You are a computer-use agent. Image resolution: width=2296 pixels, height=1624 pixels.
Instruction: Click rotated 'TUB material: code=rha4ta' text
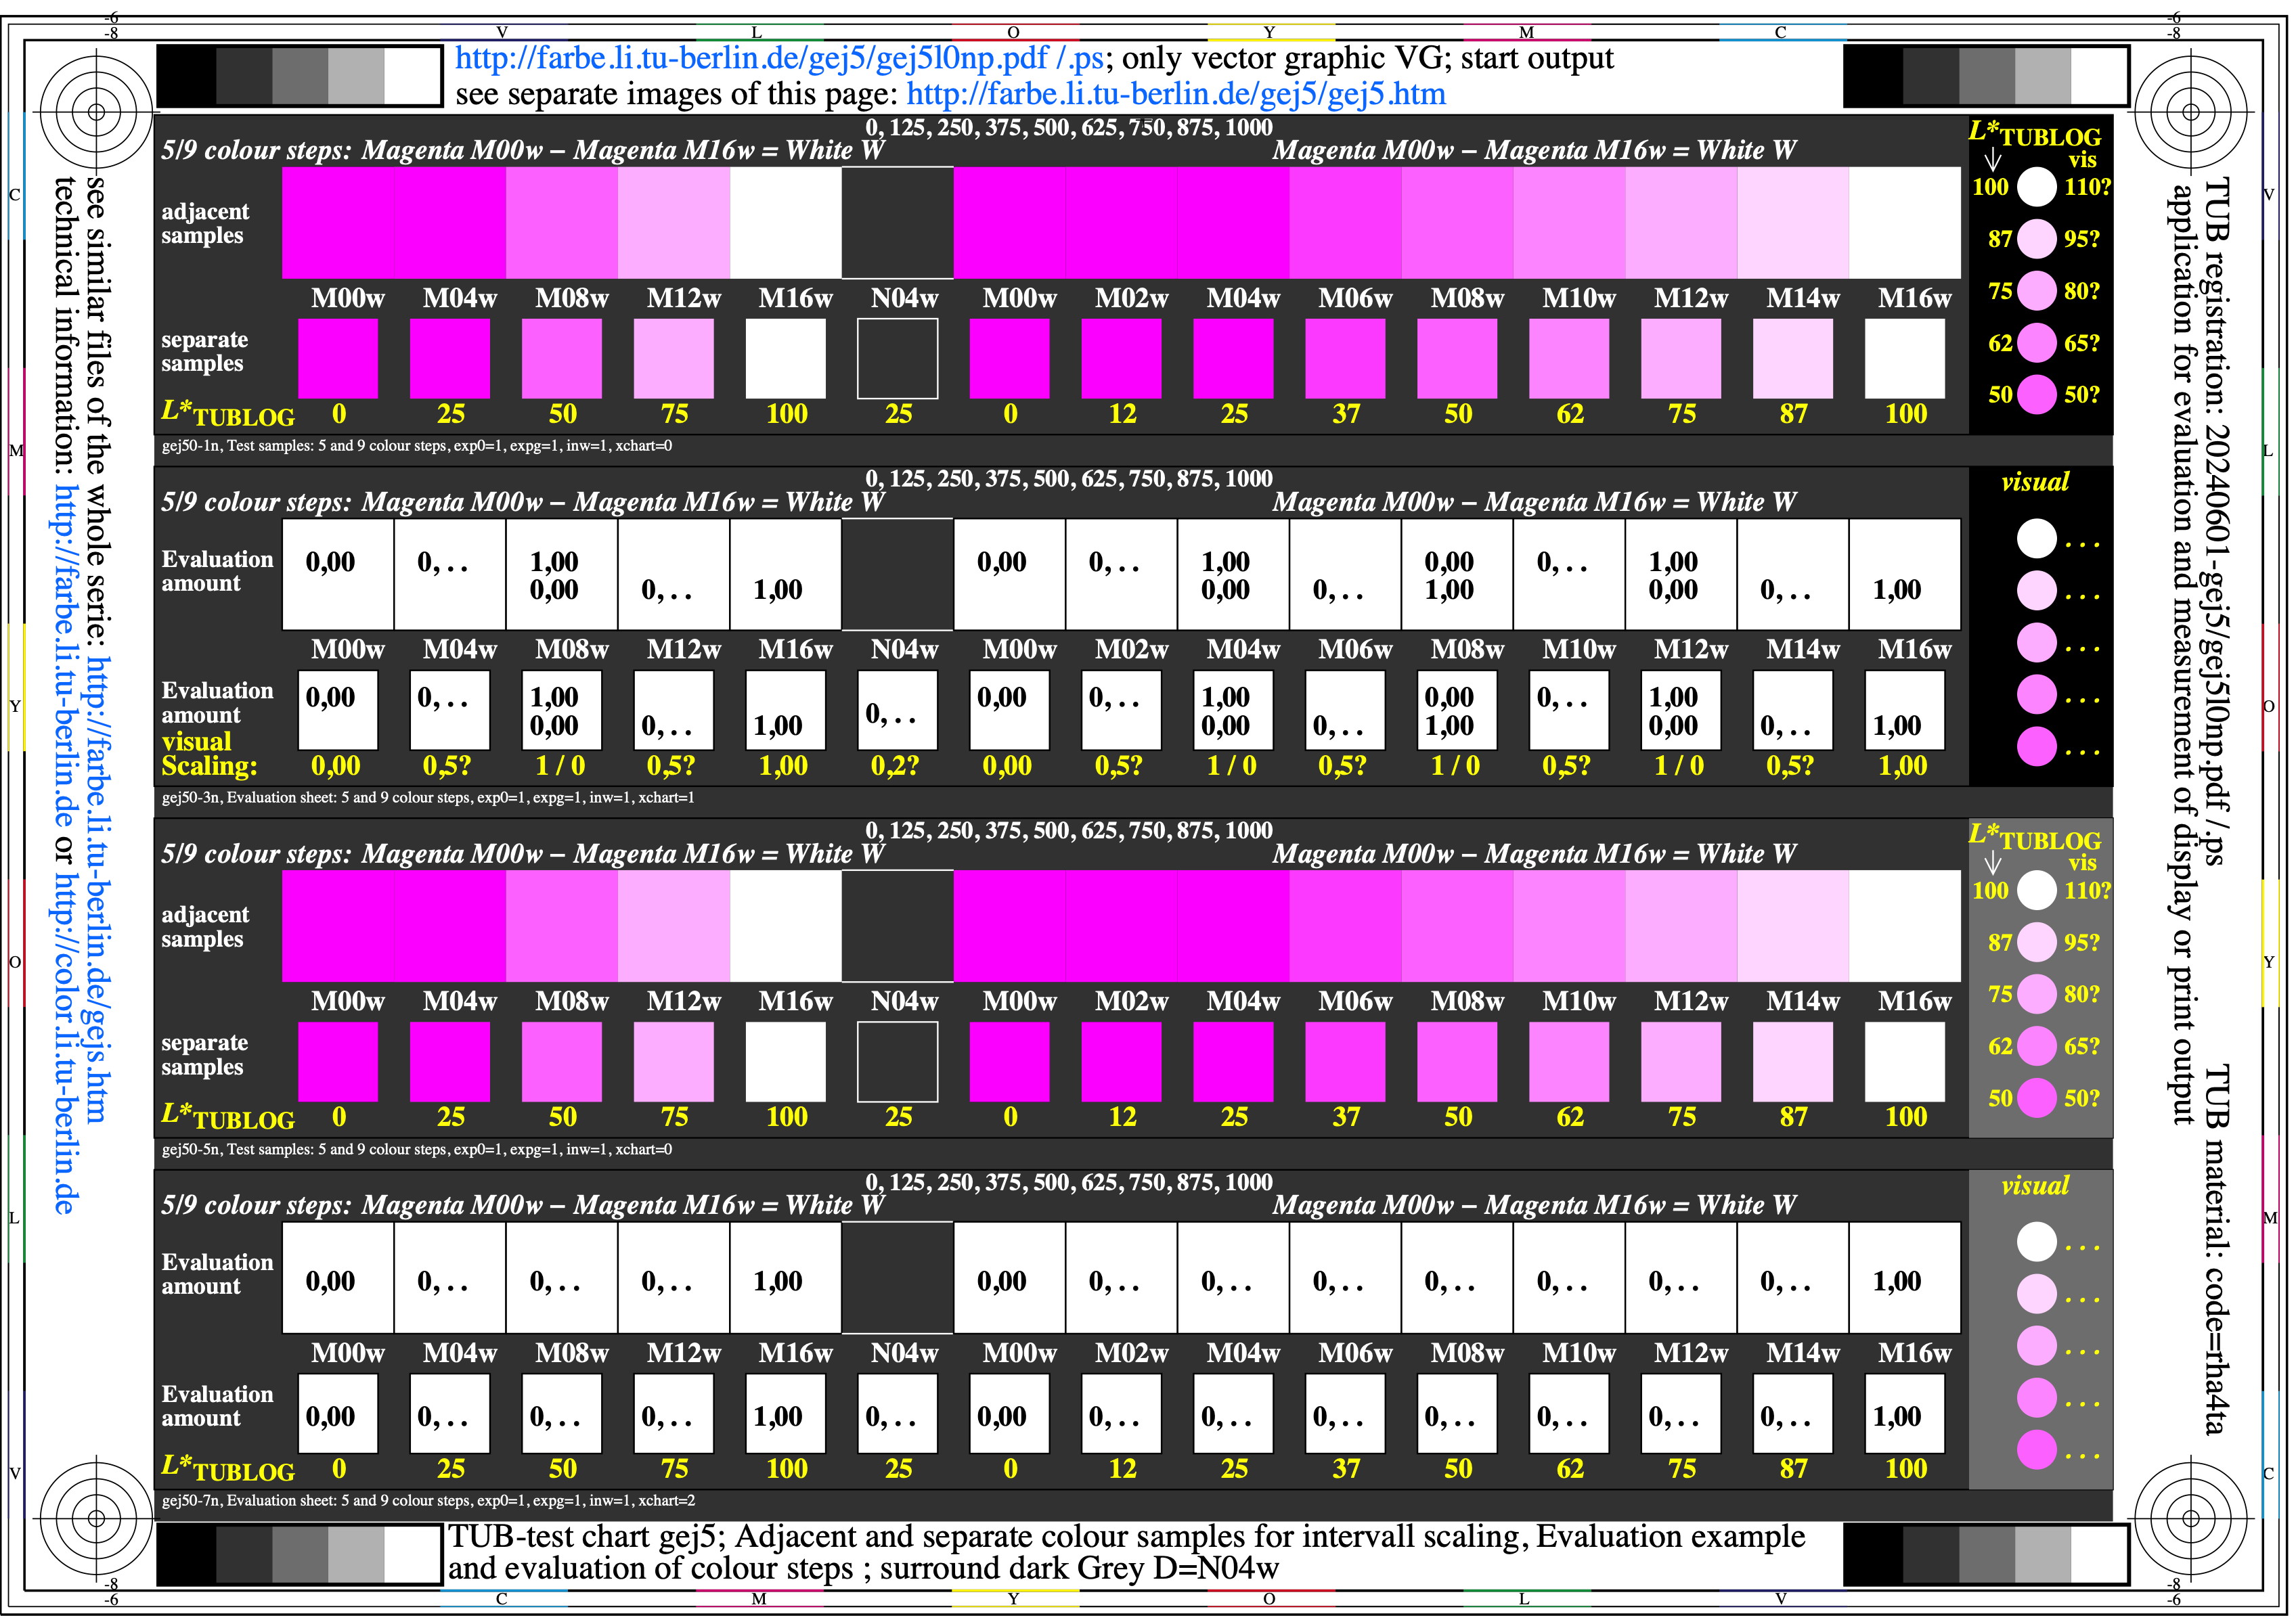[x=2218, y=1250]
